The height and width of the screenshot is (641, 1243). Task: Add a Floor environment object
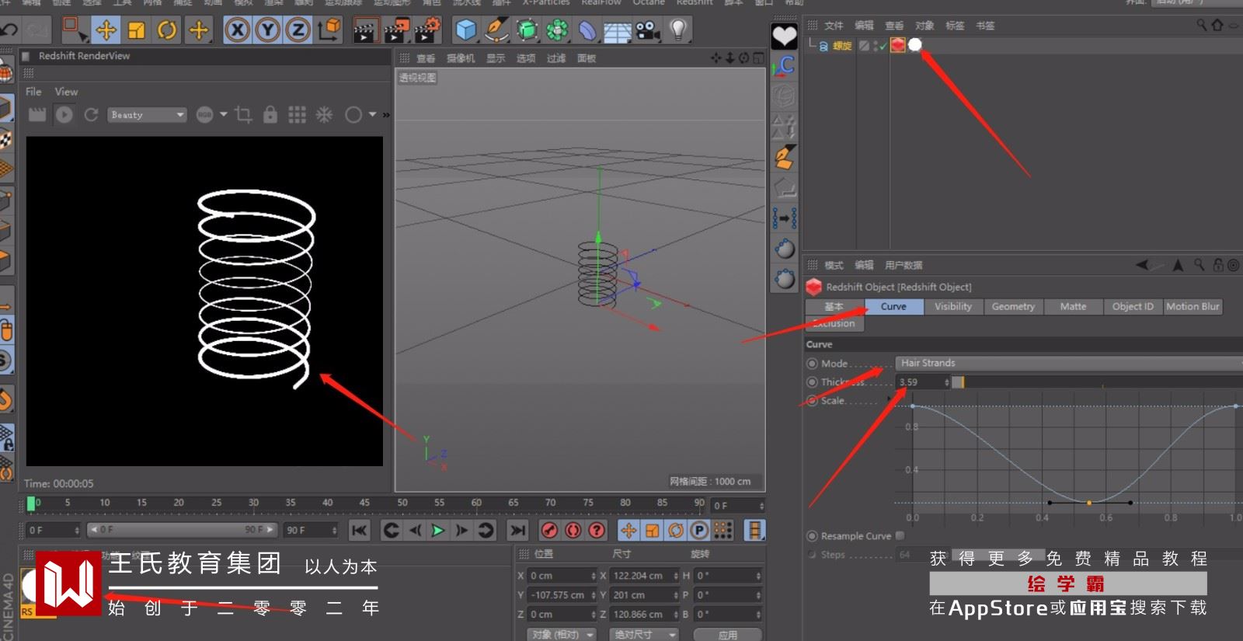pos(618,30)
